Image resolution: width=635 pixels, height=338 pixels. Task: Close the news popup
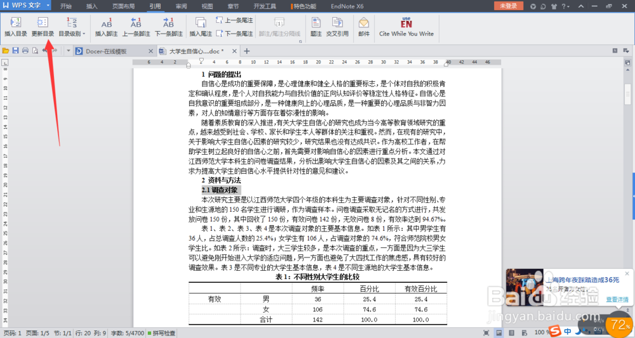tap(627, 274)
